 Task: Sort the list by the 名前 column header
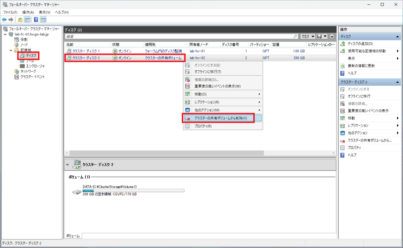pyautogui.click(x=87, y=45)
